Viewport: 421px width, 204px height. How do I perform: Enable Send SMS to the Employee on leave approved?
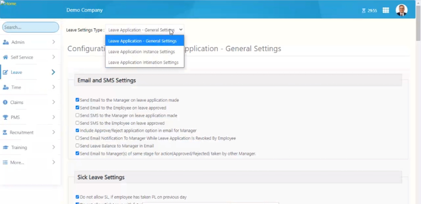pyautogui.click(x=77, y=123)
